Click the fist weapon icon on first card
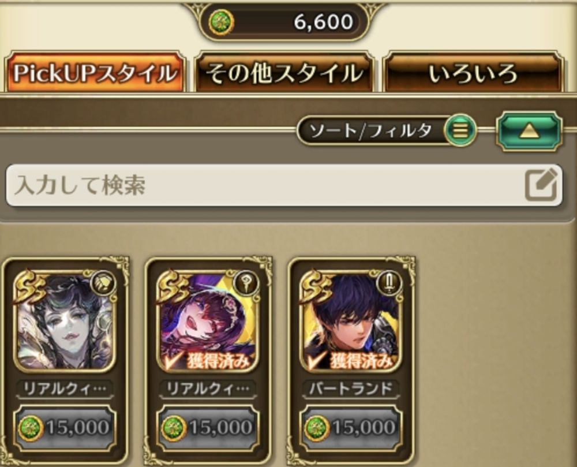The width and height of the screenshot is (577, 467). (x=103, y=283)
